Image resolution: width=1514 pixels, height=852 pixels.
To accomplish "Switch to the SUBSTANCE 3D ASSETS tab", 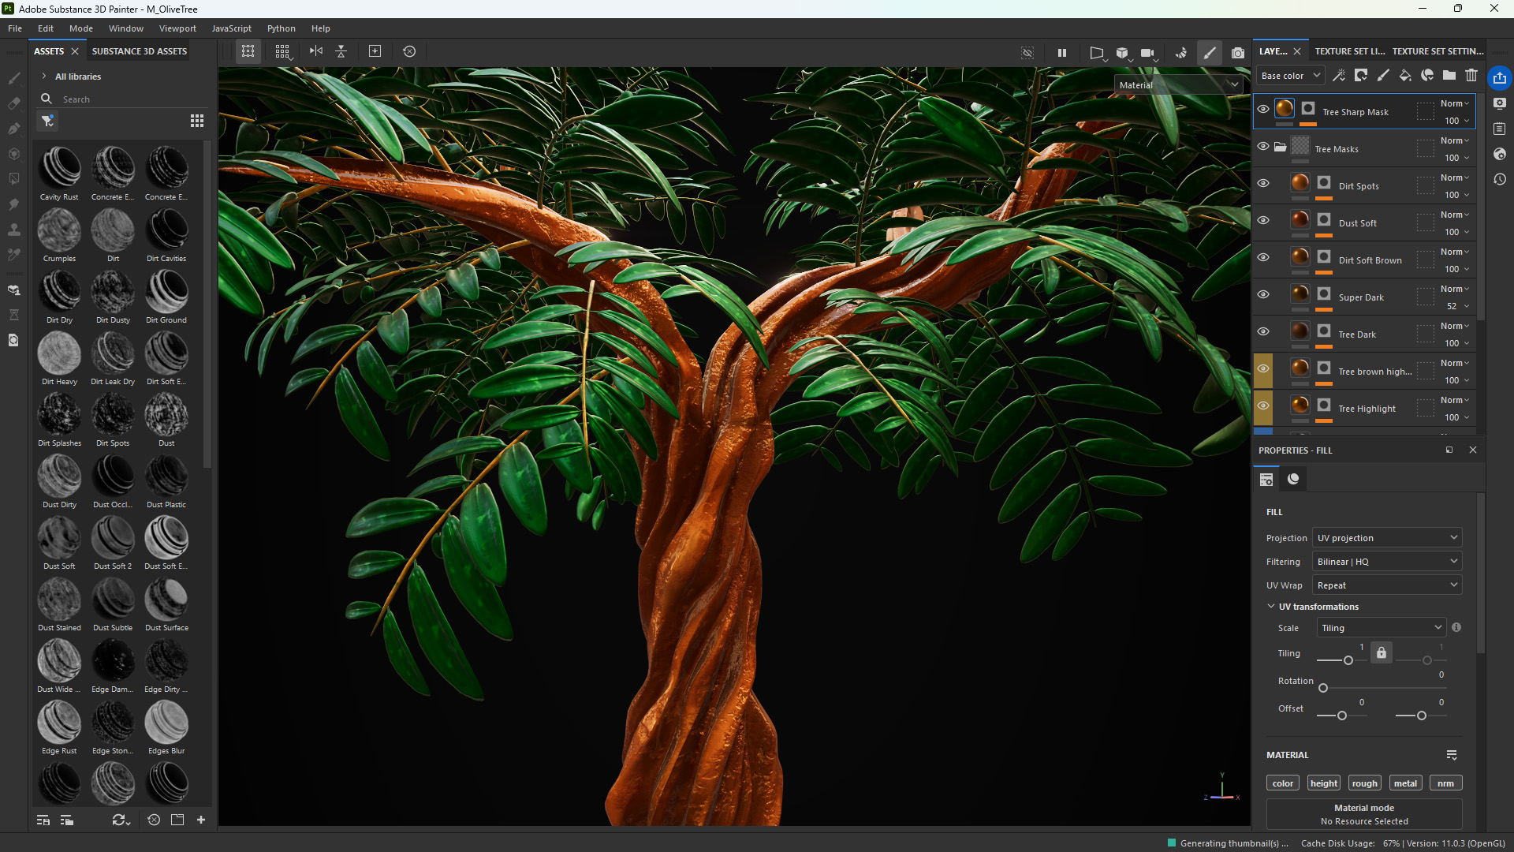I will point(139,50).
